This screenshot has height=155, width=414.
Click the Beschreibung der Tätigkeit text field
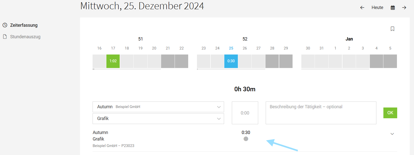pos(321,113)
